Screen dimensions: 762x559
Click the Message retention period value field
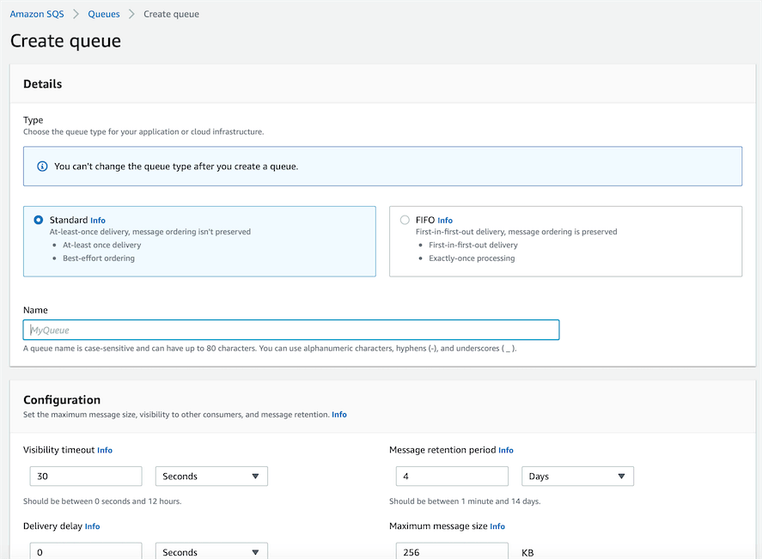(x=452, y=477)
